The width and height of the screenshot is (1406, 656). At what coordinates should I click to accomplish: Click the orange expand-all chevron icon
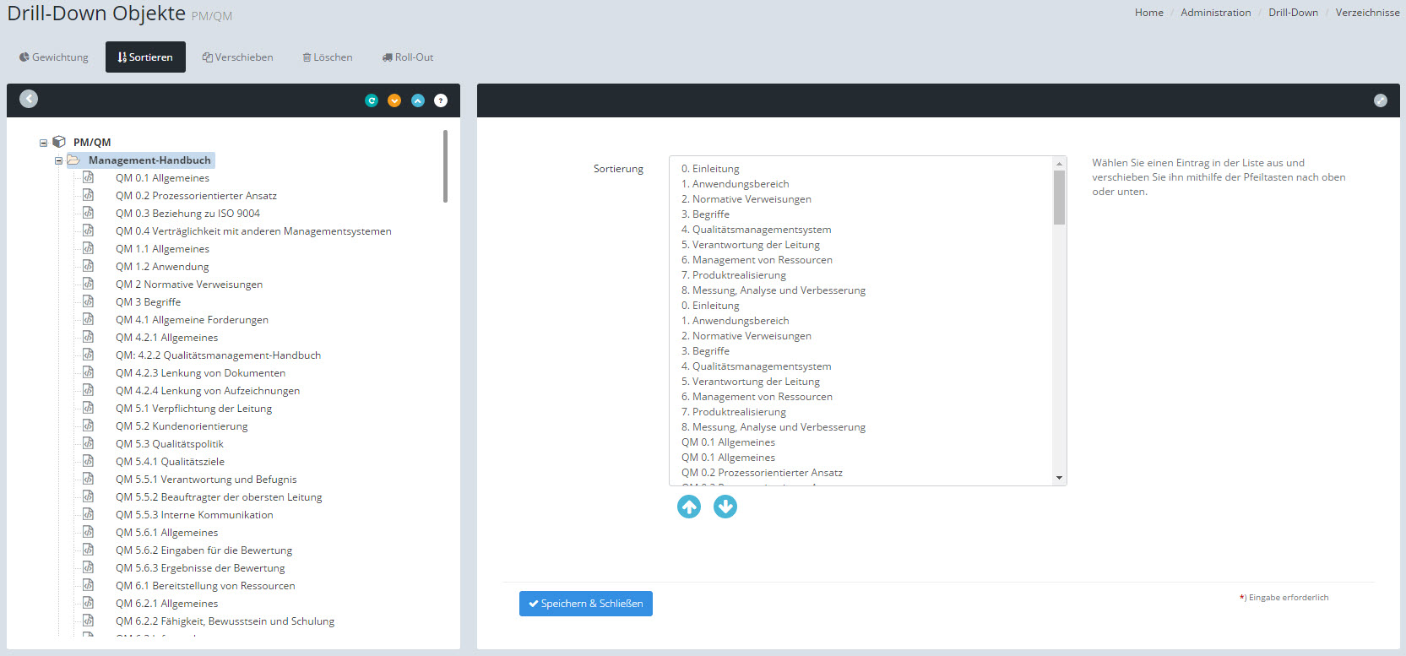394,100
